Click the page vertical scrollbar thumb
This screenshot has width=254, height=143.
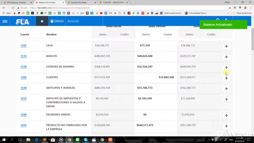point(252,39)
